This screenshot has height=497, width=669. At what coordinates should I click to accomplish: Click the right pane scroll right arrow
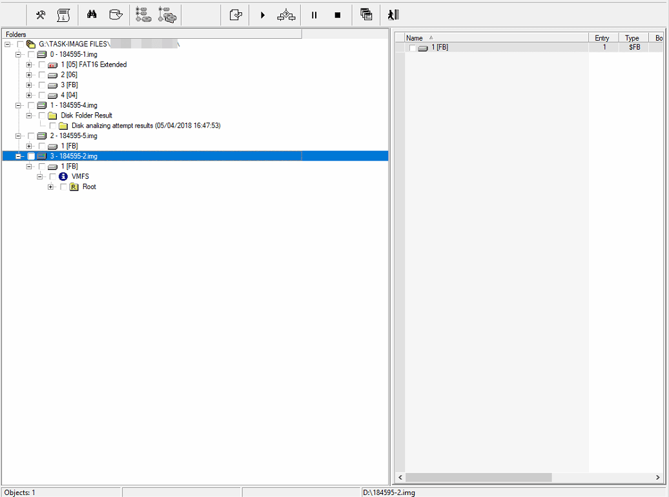pos(657,478)
